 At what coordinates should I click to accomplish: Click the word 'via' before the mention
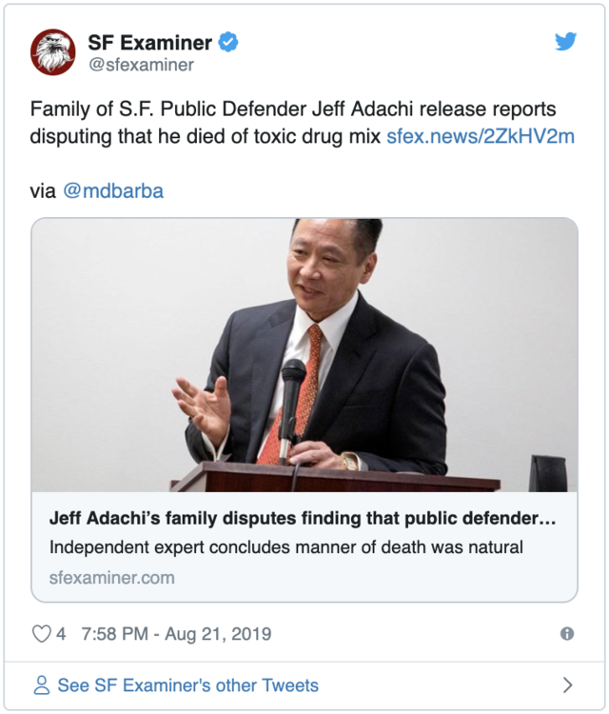click(x=43, y=191)
